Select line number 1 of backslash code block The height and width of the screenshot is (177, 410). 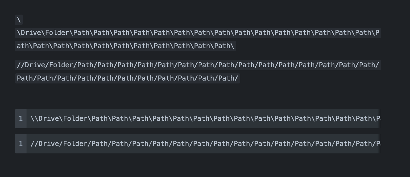(x=21, y=119)
